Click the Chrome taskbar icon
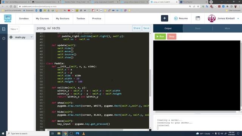 coord(65,133)
